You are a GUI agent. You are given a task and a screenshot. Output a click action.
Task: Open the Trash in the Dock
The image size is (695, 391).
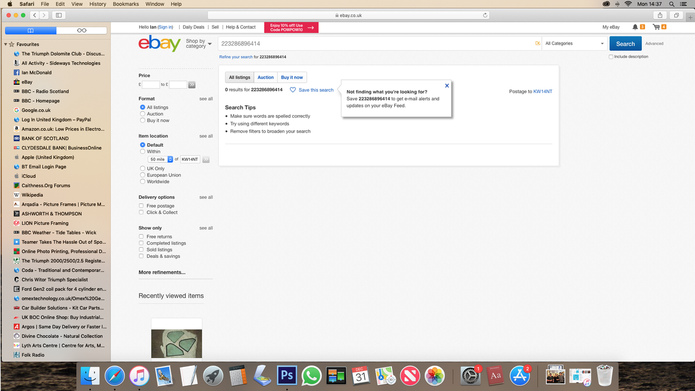(x=604, y=376)
